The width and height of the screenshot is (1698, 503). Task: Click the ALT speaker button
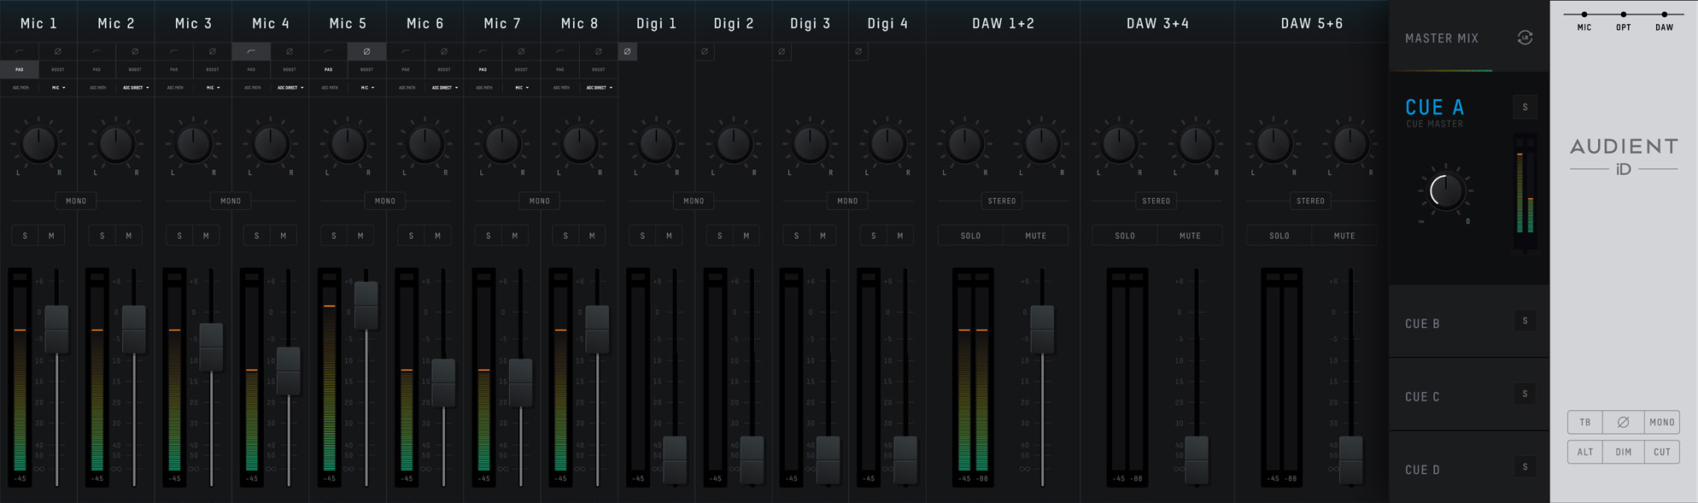(x=1585, y=452)
